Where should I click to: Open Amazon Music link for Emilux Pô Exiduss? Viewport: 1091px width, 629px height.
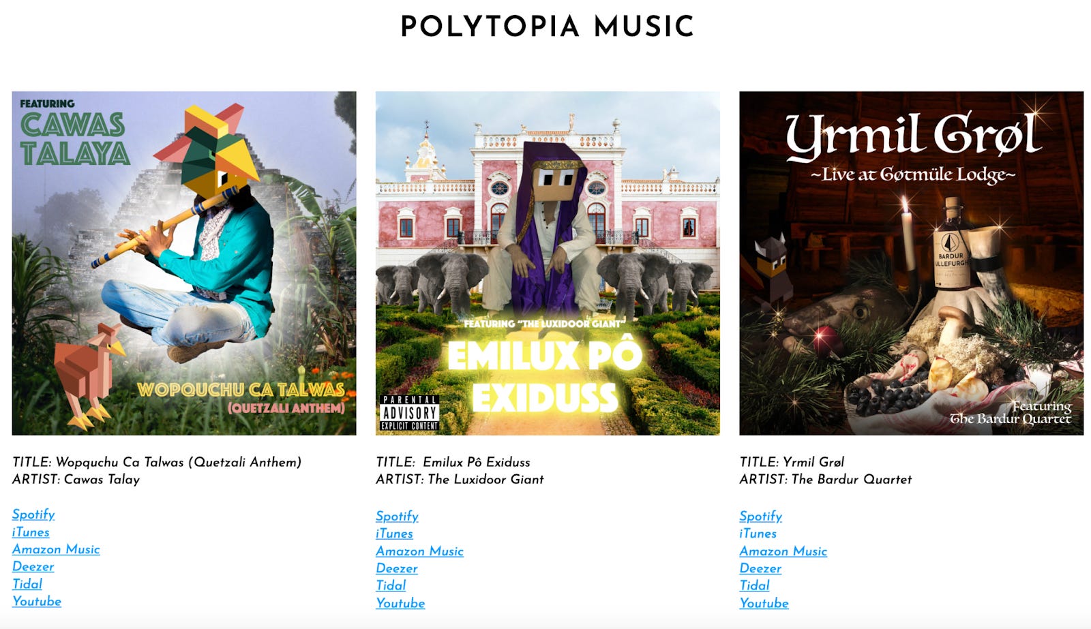click(x=419, y=551)
